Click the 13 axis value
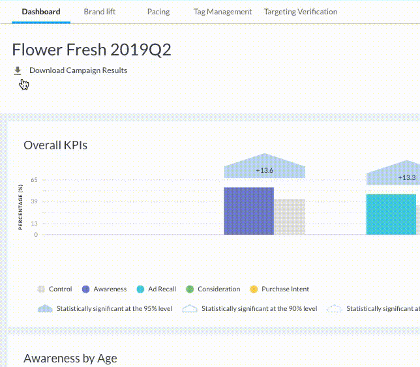The height and width of the screenshot is (367, 420). point(35,224)
